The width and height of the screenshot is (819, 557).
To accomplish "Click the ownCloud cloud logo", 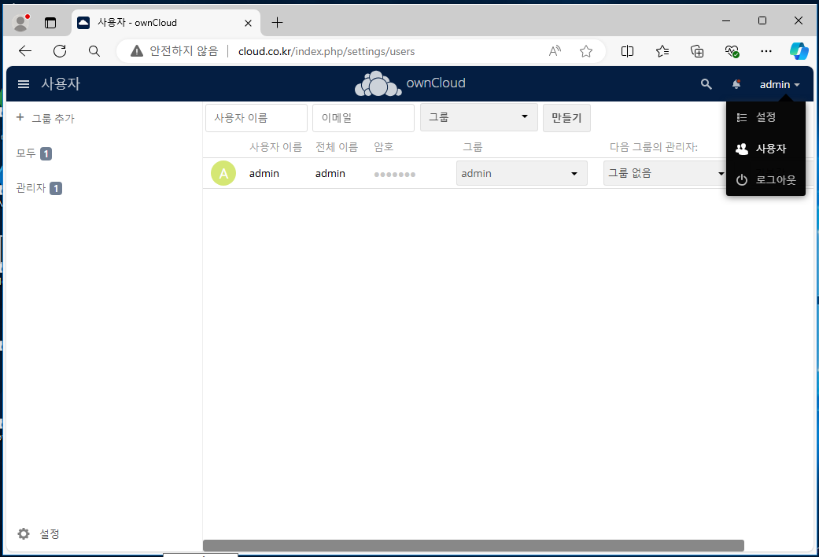I will [x=378, y=83].
